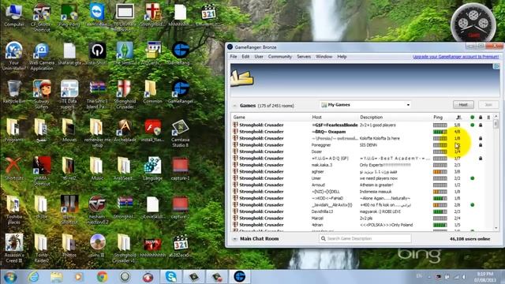Open the Servers menu
Screen dimensions: 505x284
tap(304, 57)
